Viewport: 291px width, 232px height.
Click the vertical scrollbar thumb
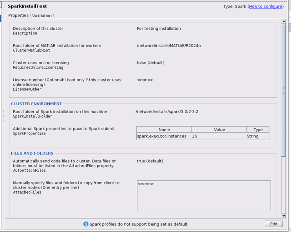pyautogui.click(x=284, y=90)
